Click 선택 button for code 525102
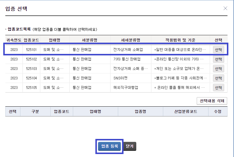 tap(219, 59)
